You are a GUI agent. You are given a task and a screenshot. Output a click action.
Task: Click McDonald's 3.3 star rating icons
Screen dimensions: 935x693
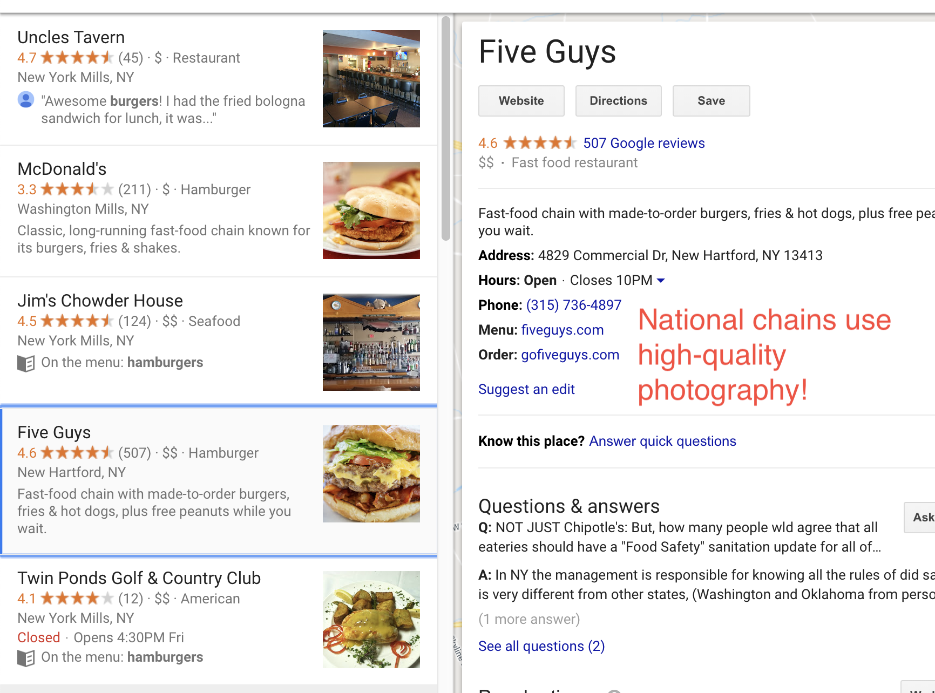(76, 189)
